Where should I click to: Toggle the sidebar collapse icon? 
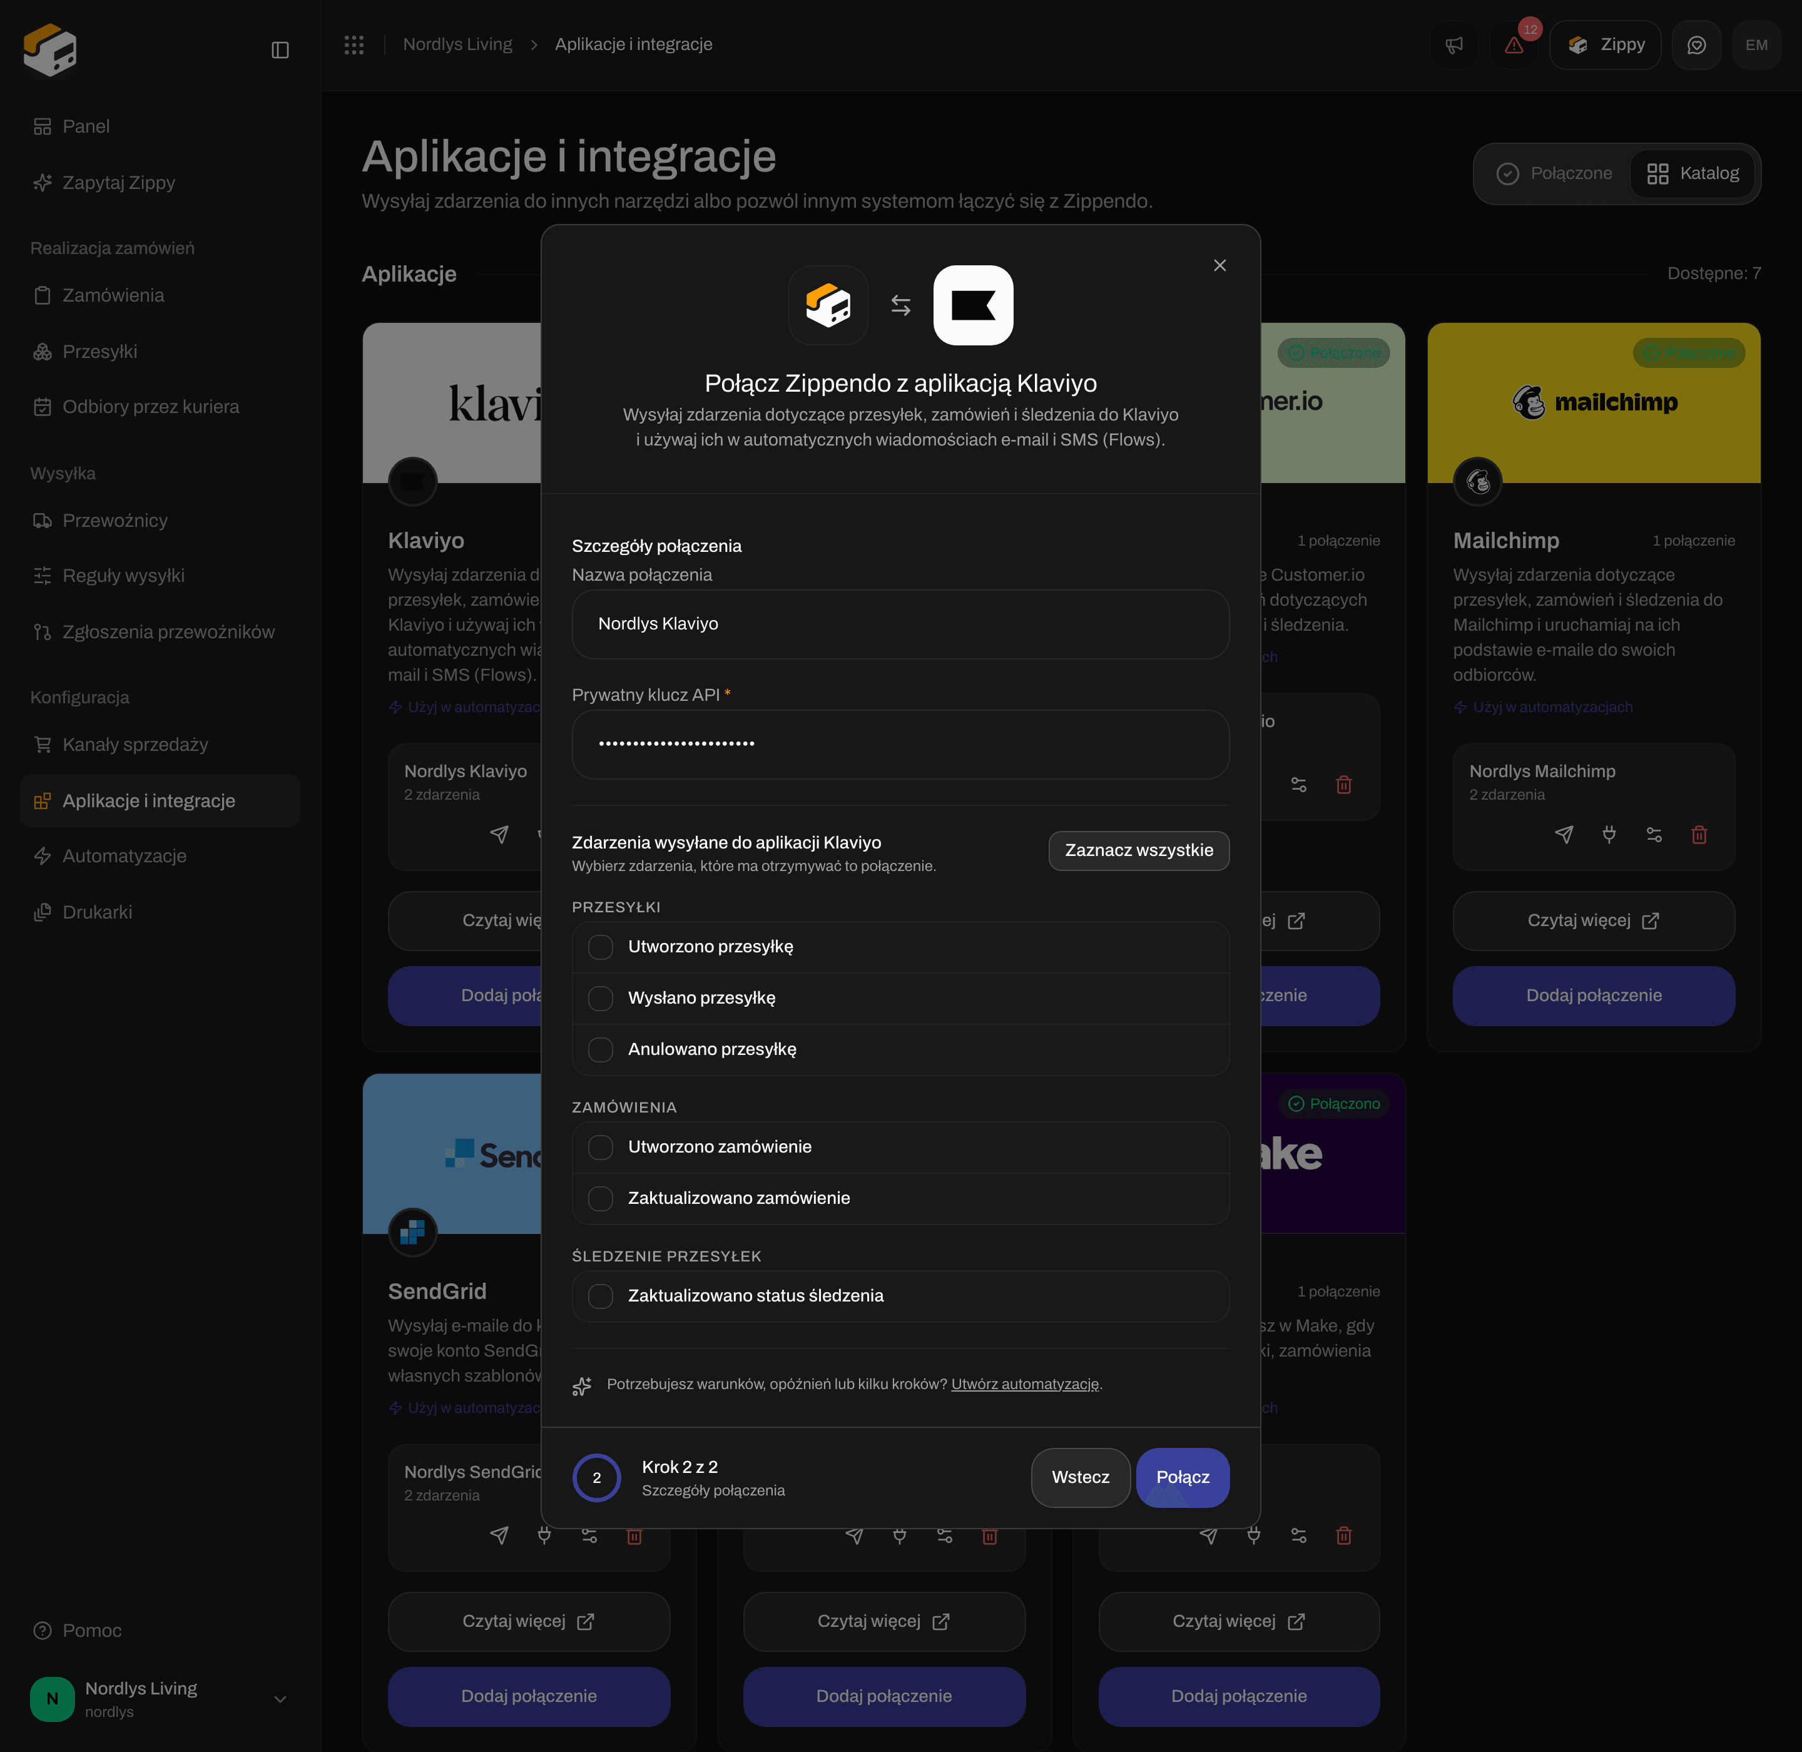(280, 49)
